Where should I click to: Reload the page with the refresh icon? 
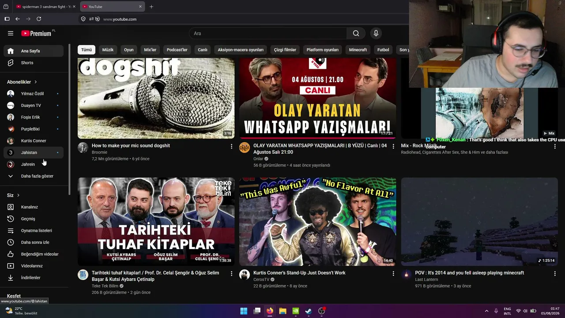tap(39, 19)
